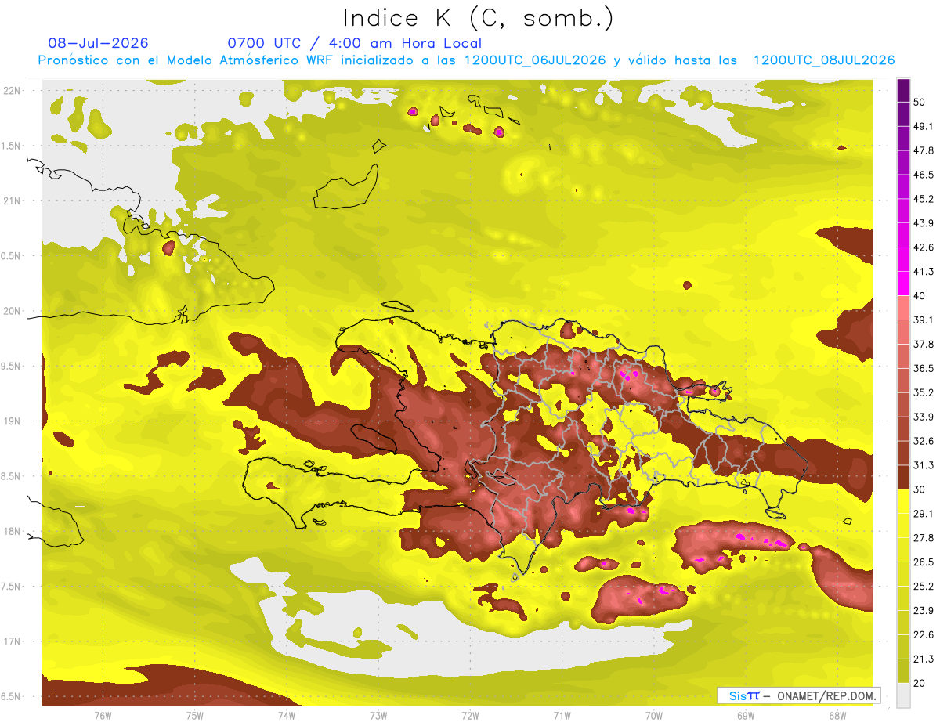The height and width of the screenshot is (726, 940).
Task: Click the legend value 32.6
Action: tap(923, 441)
